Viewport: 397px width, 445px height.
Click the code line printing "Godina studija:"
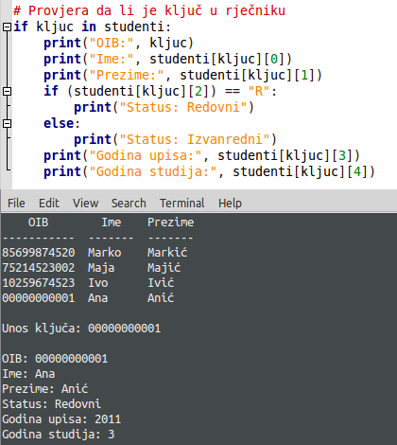(x=209, y=171)
